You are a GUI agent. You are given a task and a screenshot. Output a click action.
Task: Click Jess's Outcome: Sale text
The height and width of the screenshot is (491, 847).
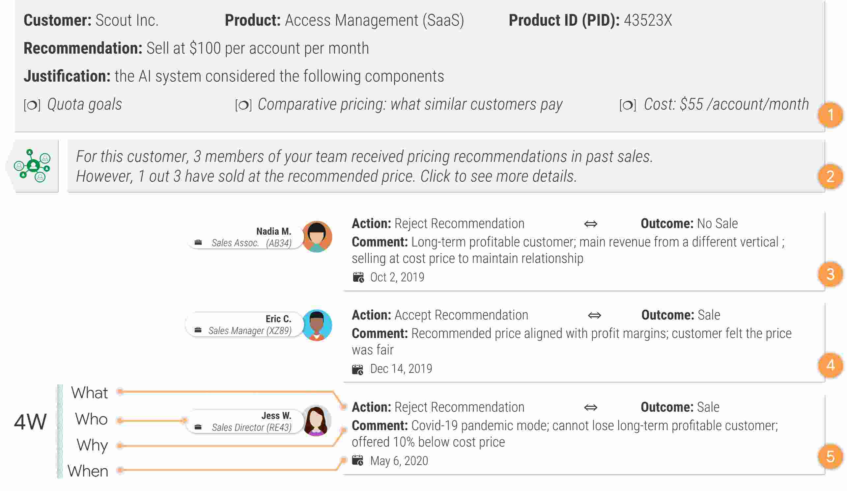pyautogui.click(x=680, y=407)
